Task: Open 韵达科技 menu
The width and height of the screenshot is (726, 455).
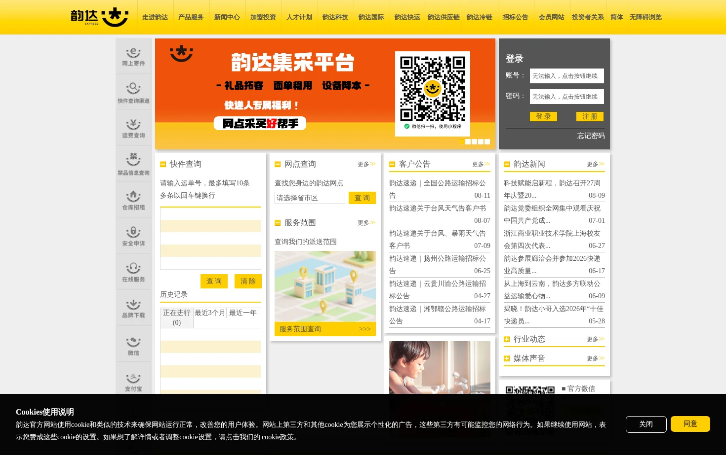Action: 335,17
